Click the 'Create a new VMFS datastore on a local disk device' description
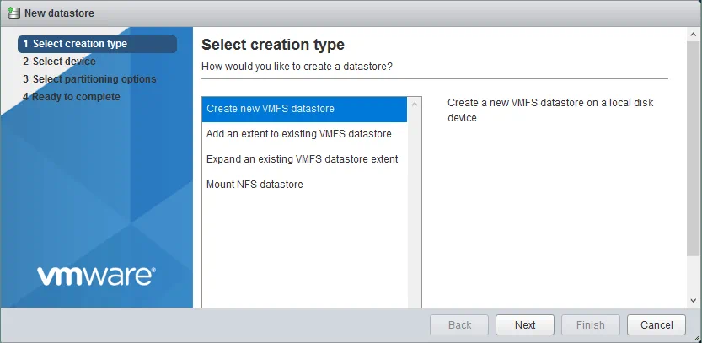The height and width of the screenshot is (343, 702). point(550,110)
